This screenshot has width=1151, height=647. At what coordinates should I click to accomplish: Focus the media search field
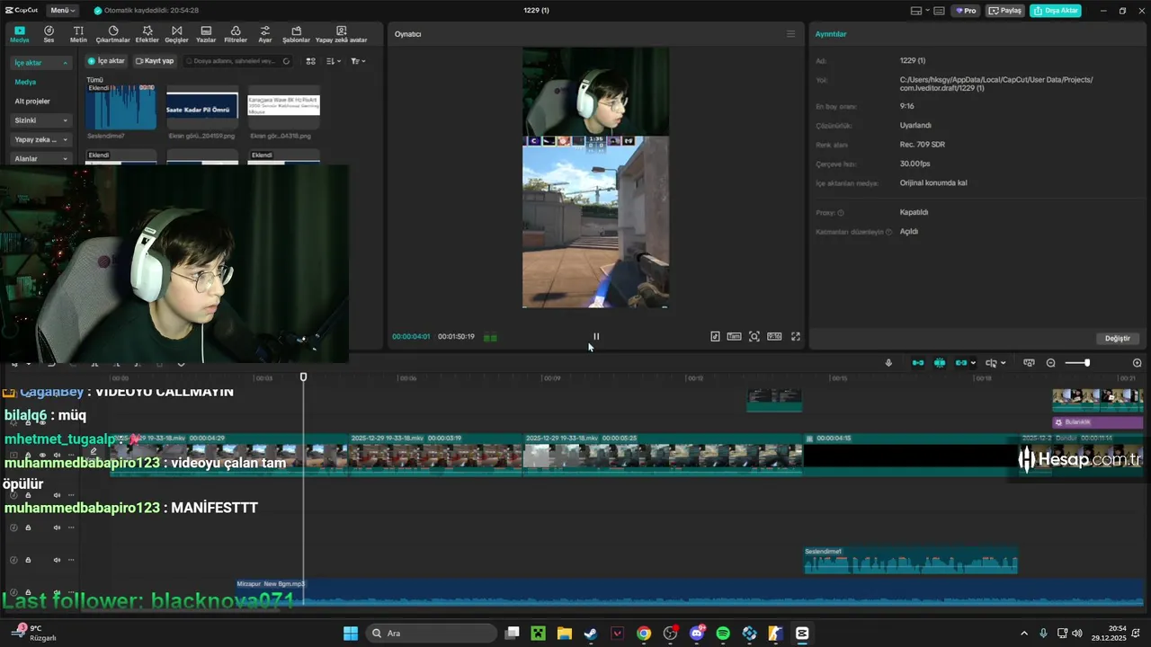tap(237, 61)
